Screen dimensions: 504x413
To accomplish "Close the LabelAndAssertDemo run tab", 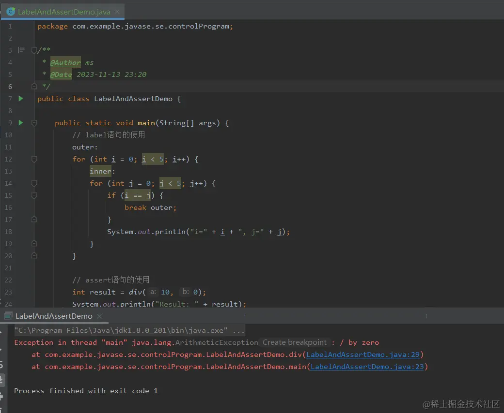I will click(100, 316).
